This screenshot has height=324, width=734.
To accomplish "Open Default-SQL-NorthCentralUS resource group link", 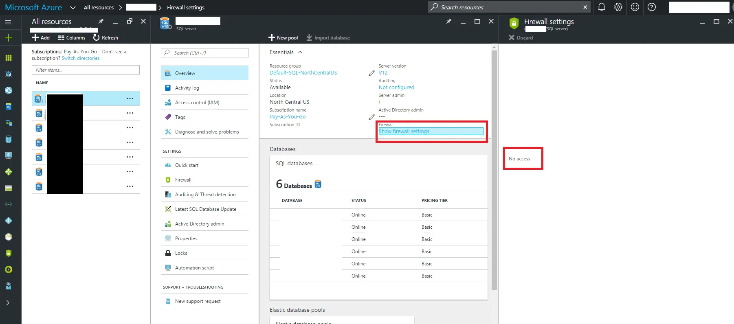I will point(303,73).
